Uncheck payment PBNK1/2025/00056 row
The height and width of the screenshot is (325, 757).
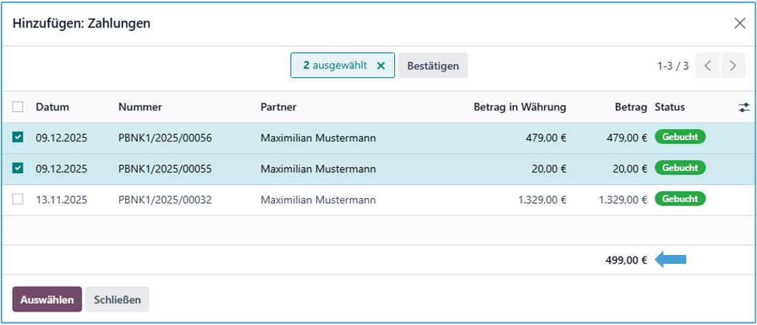pyautogui.click(x=18, y=138)
